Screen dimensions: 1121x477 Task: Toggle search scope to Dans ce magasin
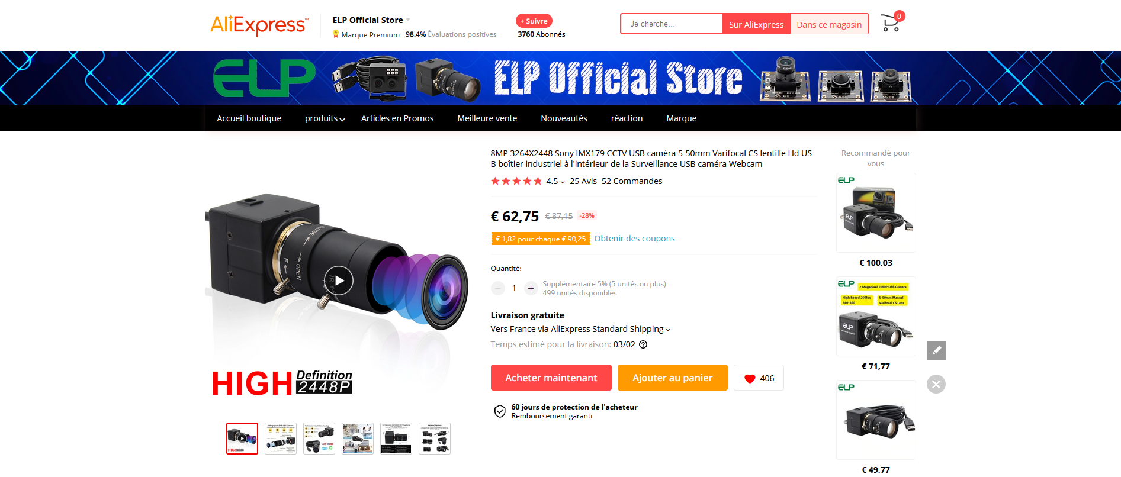pyautogui.click(x=829, y=24)
